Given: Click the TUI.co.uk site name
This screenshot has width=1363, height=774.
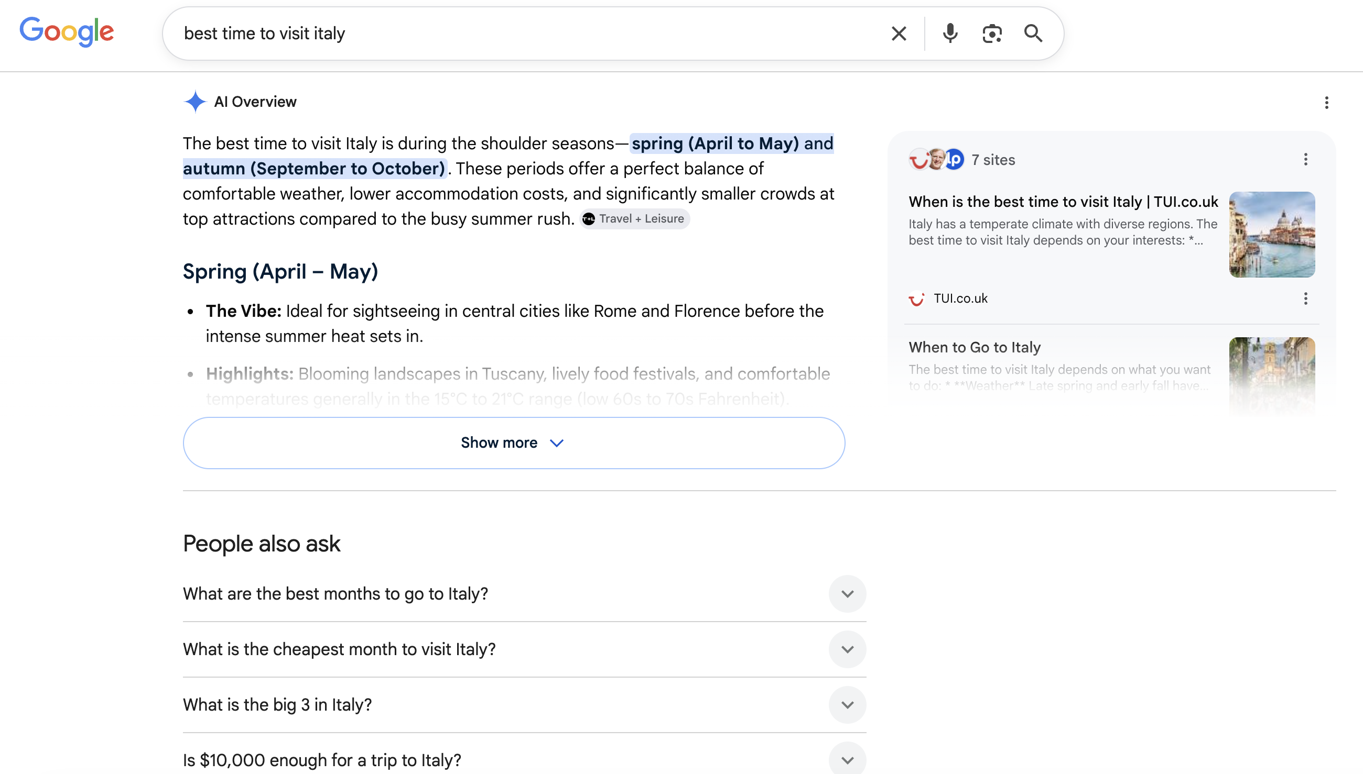Looking at the screenshot, I should tap(960, 298).
